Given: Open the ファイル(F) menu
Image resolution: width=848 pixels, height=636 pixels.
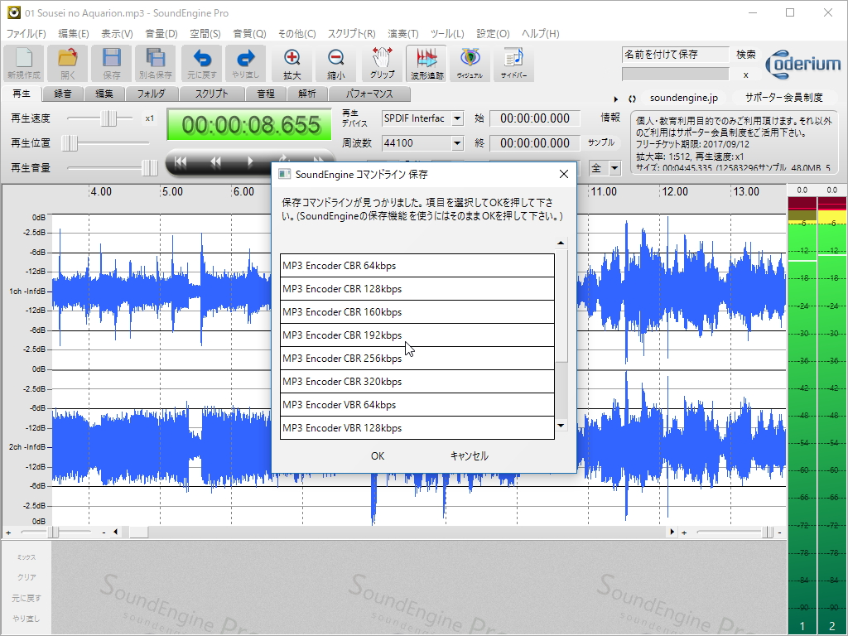Looking at the screenshot, I should (26, 33).
